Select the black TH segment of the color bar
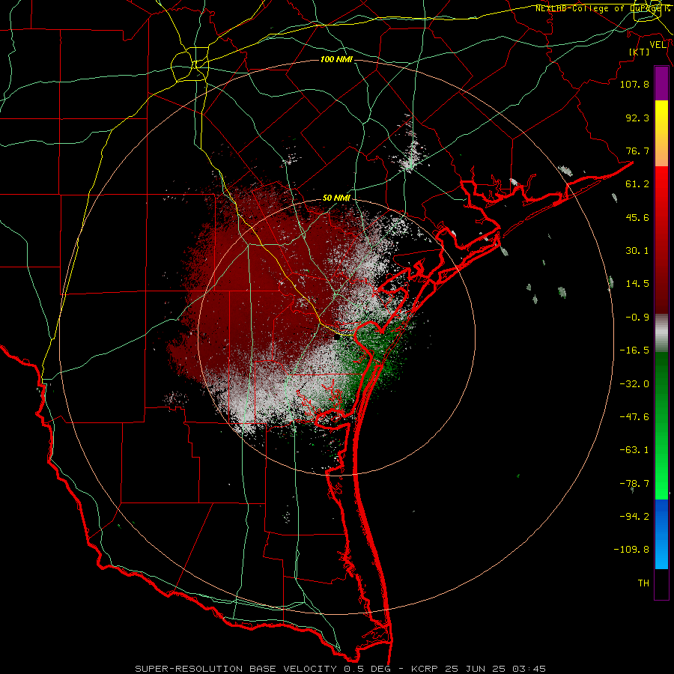This screenshot has height=674, width=674. pos(661,583)
